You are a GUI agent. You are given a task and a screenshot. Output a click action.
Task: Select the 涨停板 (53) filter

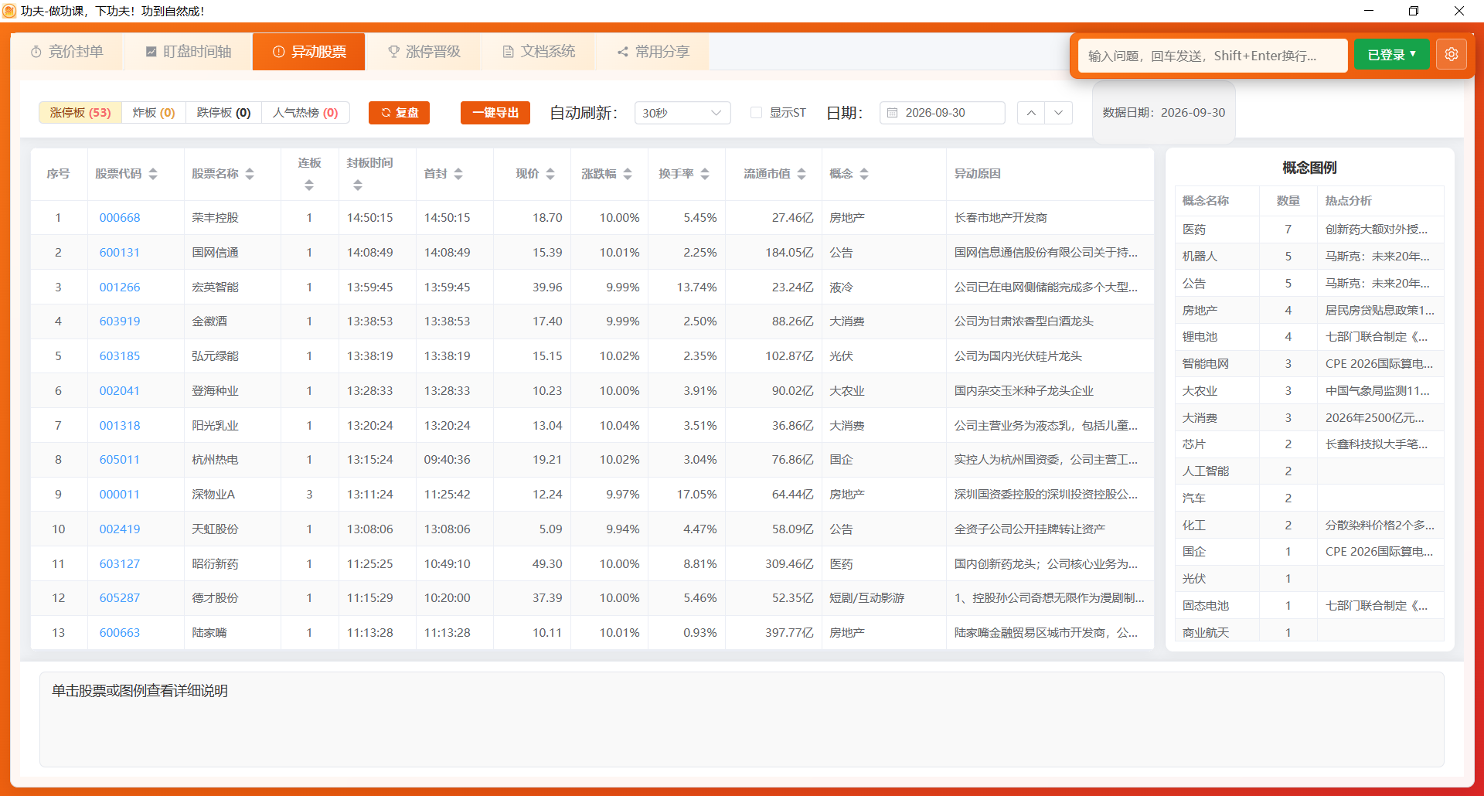80,113
